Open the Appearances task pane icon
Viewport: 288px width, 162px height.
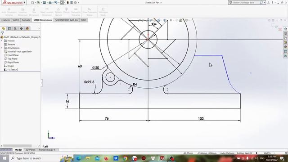click(285, 47)
